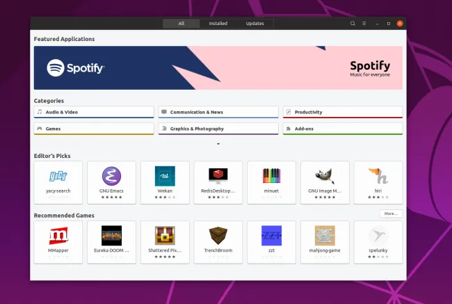Switch to the Installed tab

(x=218, y=23)
